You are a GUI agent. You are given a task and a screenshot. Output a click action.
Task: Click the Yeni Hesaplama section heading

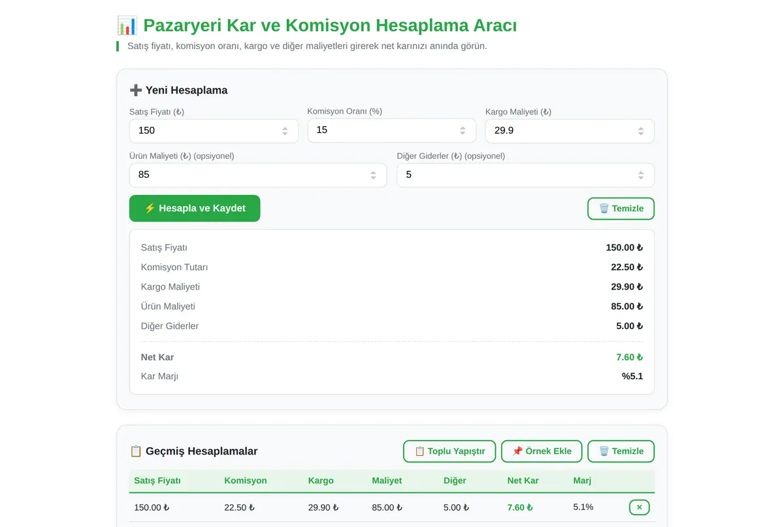186,90
